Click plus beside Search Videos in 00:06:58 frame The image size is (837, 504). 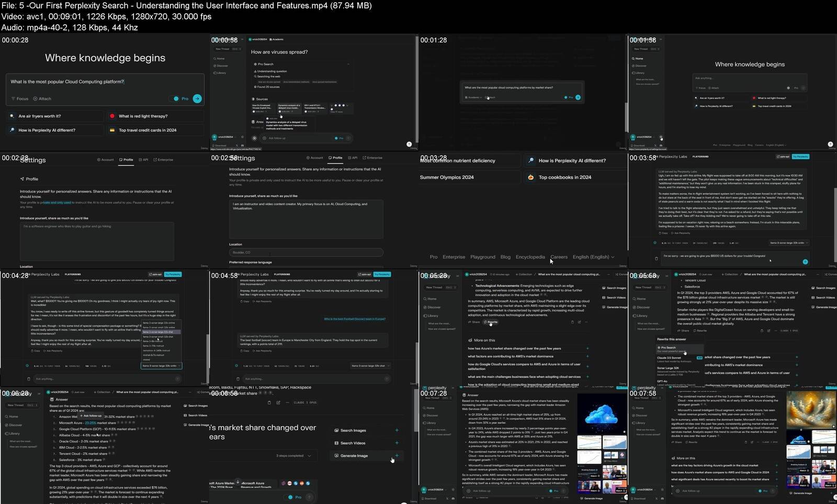click(x=397, y=443)
